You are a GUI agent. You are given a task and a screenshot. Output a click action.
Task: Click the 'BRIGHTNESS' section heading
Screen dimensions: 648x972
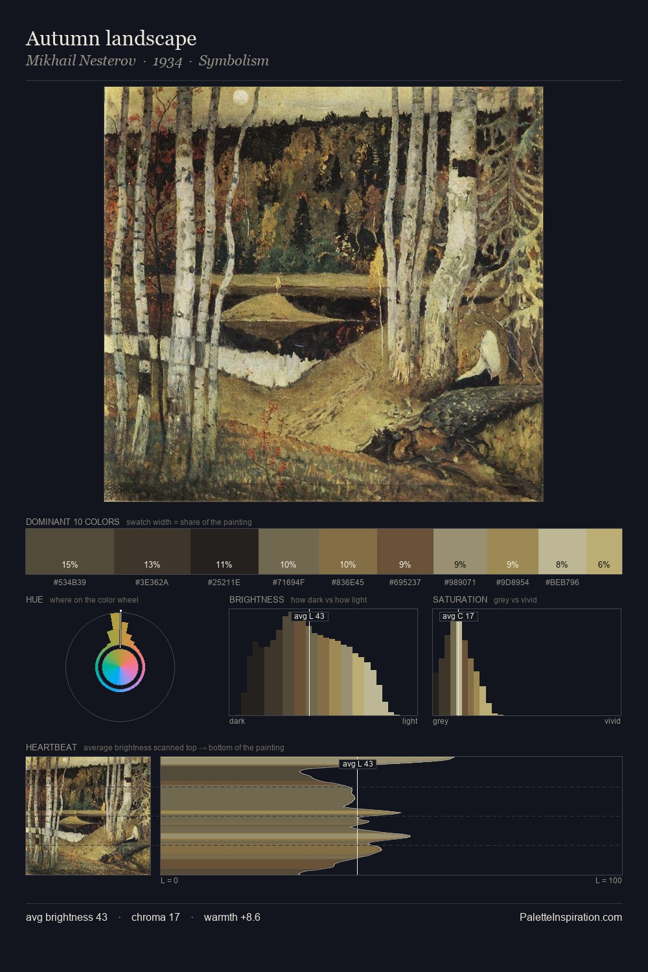coord(257,599)
